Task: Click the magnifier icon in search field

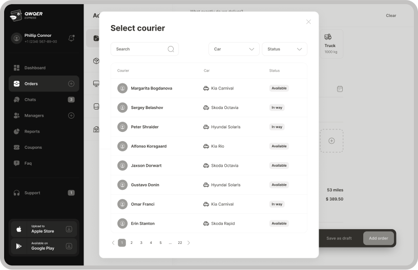Action: click(171, 49)
